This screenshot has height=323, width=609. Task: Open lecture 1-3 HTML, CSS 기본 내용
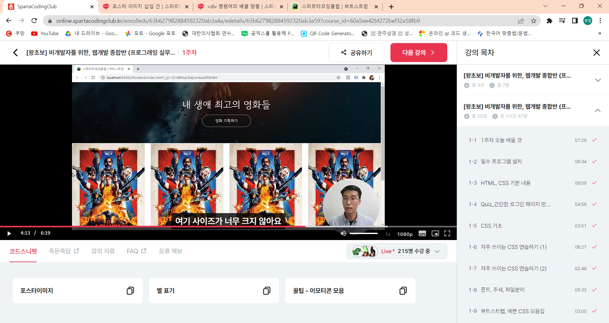pyautogui.click(x=533, y=183)
